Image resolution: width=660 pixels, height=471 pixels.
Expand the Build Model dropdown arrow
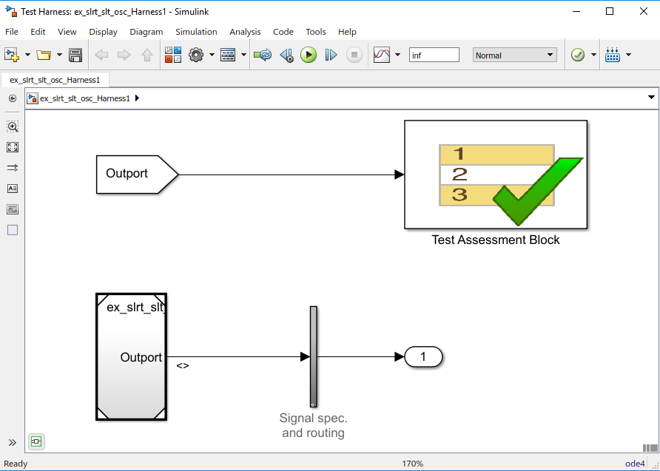[628, 55]
